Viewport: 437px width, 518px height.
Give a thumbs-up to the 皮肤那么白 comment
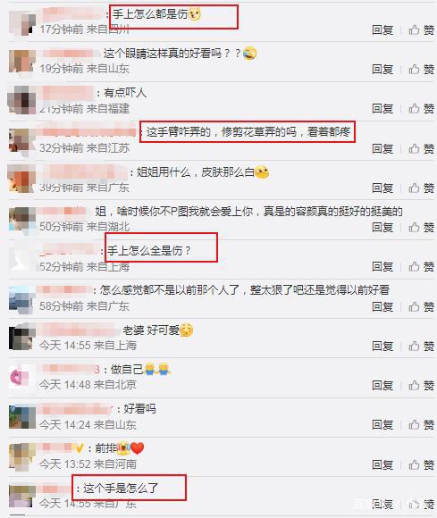pos(421,188)
